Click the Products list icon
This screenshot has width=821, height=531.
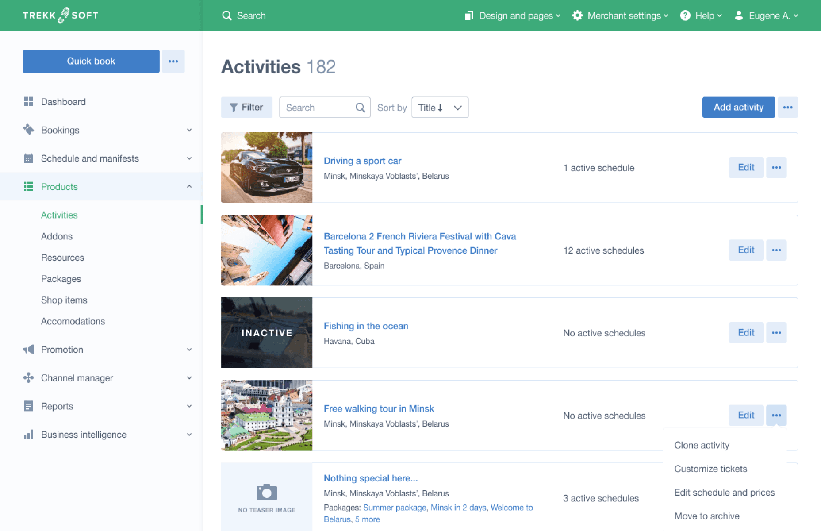tap(28, 187)
